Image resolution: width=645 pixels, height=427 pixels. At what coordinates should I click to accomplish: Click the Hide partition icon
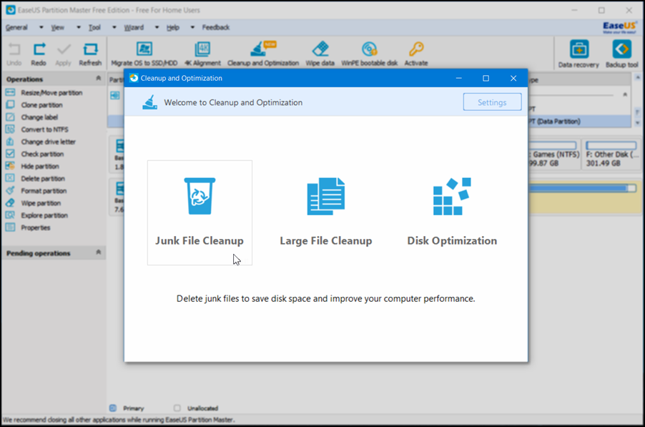[10, 166]
